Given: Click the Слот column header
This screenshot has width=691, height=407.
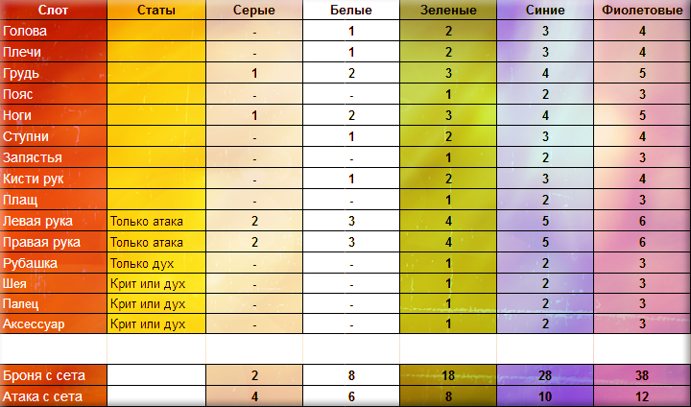Looking at the screenshot, I should click(54, 10).
